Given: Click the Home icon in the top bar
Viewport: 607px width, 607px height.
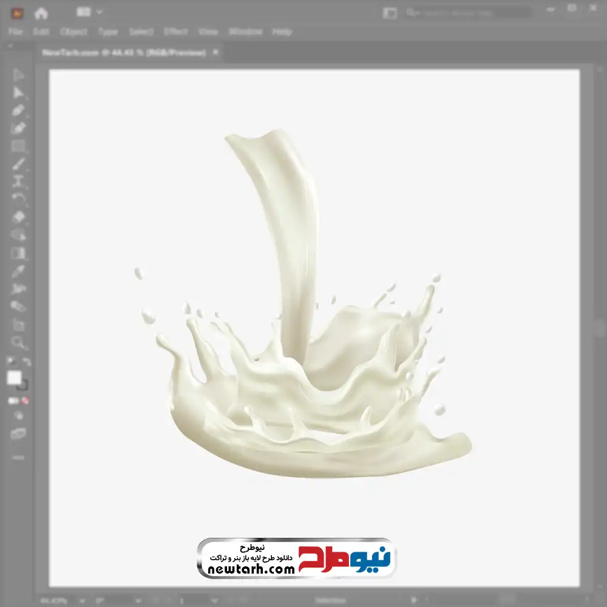Looking at the screenshot, I should pos(41,12).
